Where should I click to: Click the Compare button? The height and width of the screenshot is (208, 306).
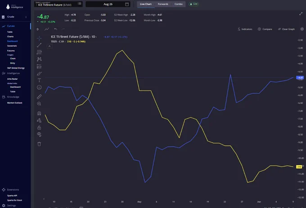(x=265, y=29)
